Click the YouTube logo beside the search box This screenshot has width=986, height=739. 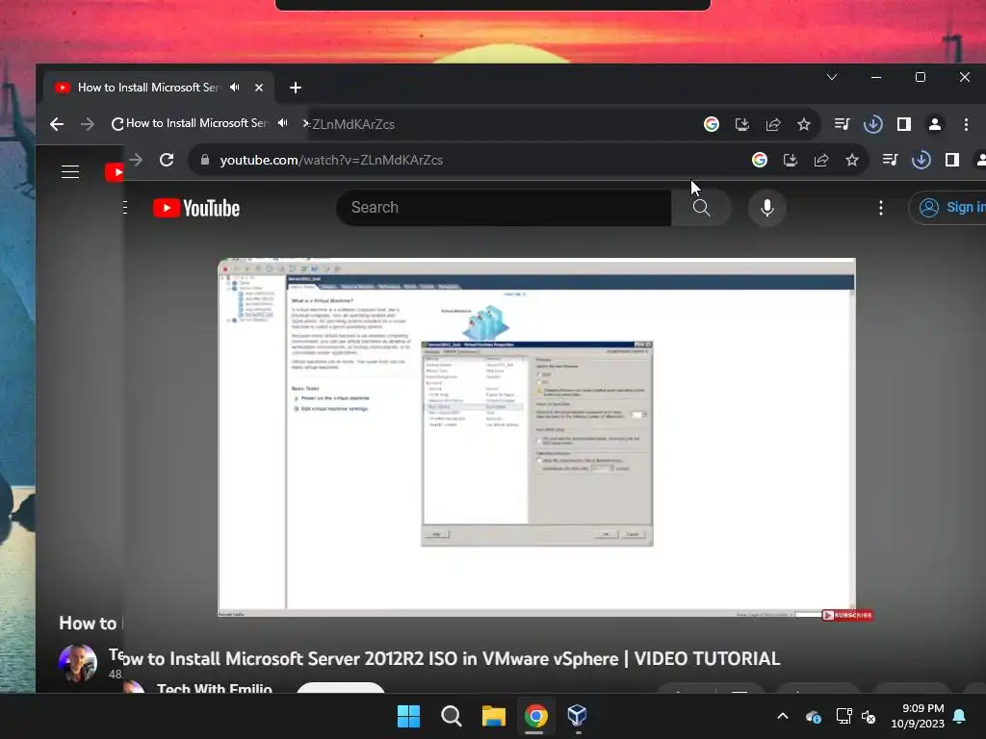[x=196, y=208]
